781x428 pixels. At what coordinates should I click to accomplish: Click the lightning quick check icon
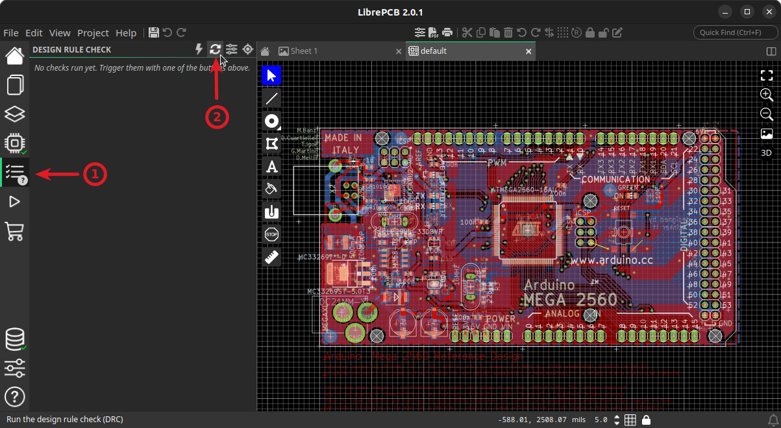click(x=199, y=49)
